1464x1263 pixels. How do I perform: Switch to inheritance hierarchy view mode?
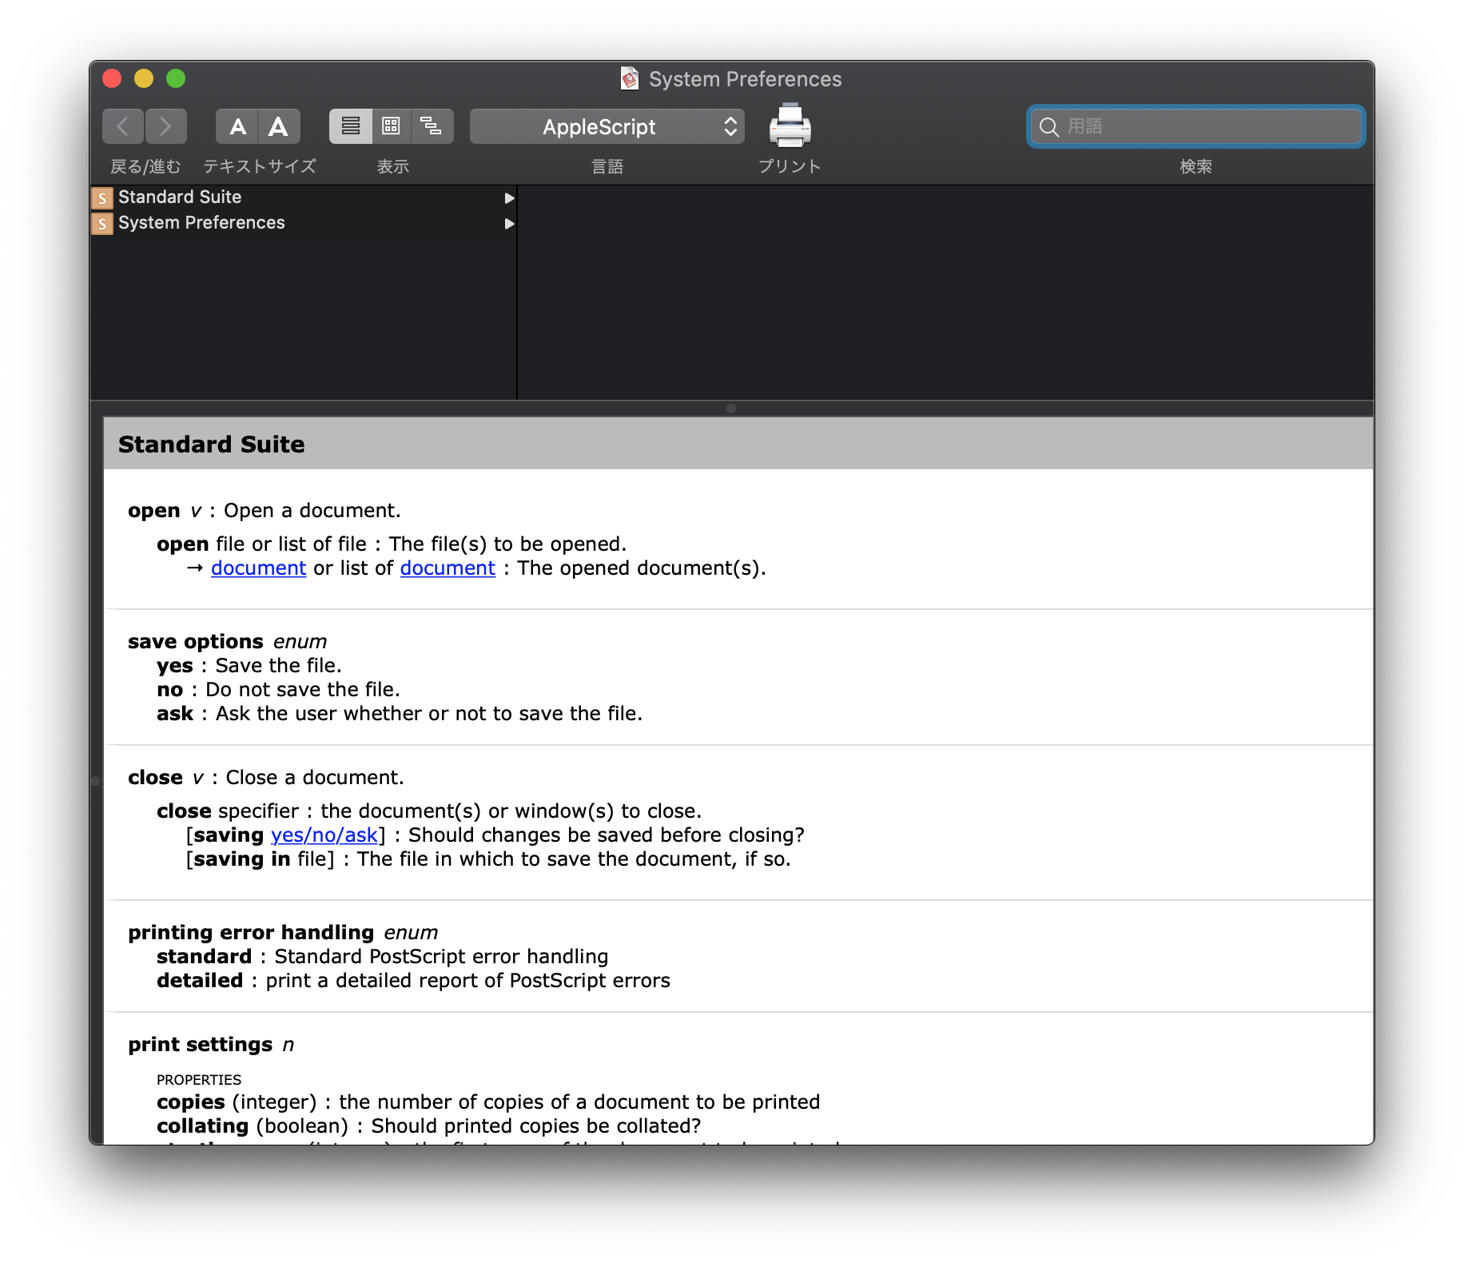[431, 126]
